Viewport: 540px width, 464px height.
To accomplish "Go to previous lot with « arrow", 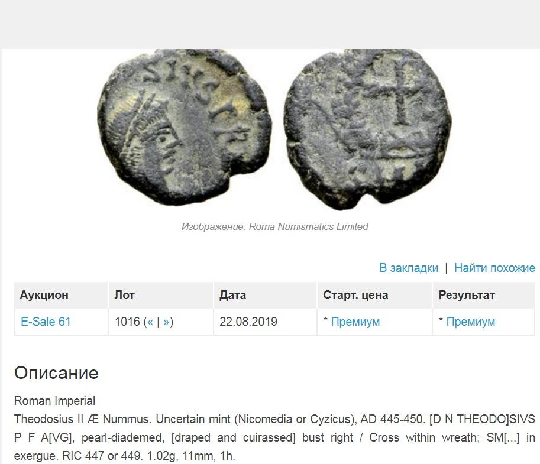I will (150, 322).
